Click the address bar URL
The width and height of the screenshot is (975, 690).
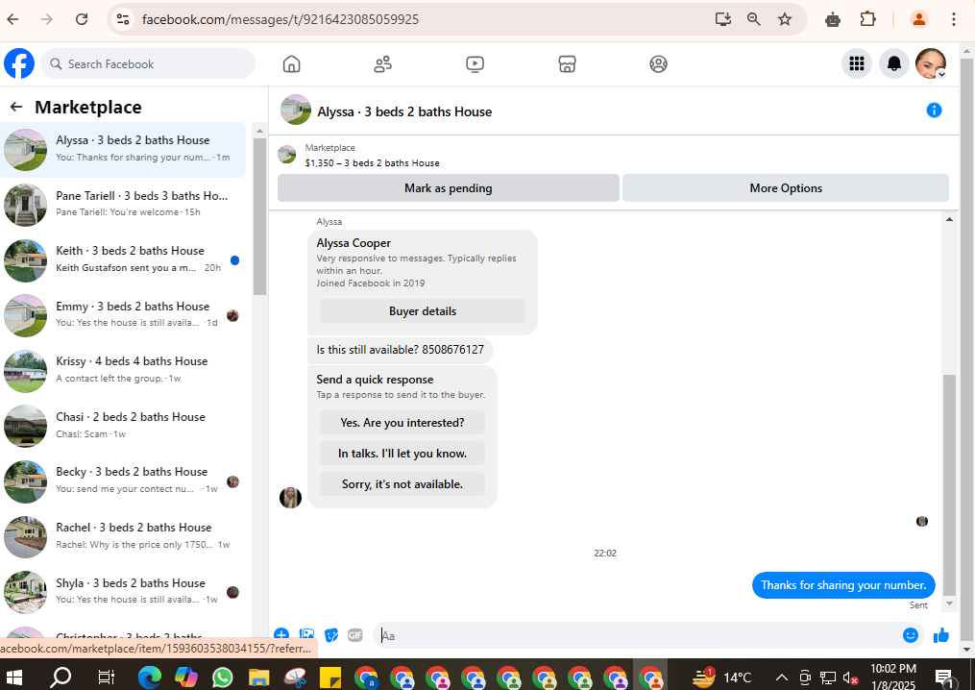(x=280, y=19)
